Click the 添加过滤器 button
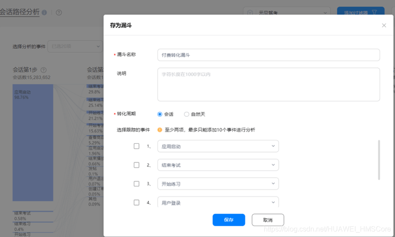This screenshot has width=395, height=237. click(361, 12)
